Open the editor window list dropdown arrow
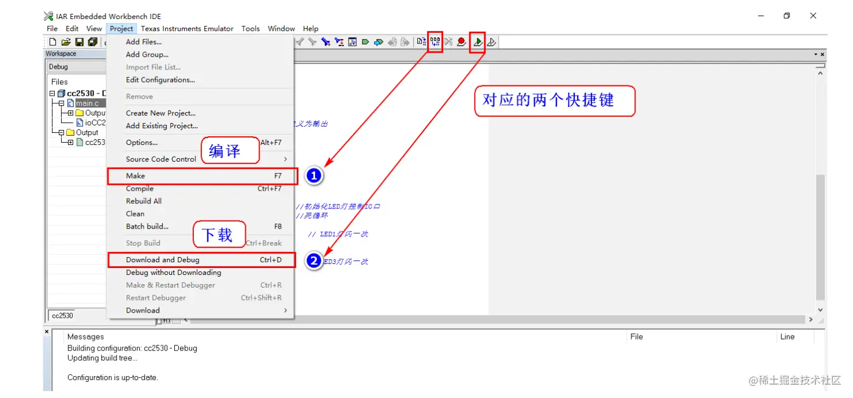 (x=815, y=54)
